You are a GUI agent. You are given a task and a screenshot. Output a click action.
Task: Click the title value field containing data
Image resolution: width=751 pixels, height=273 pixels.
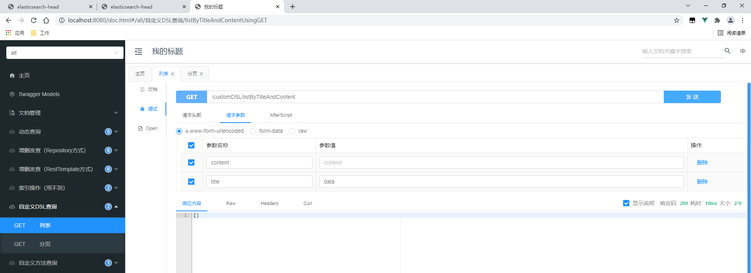(501, 182)
